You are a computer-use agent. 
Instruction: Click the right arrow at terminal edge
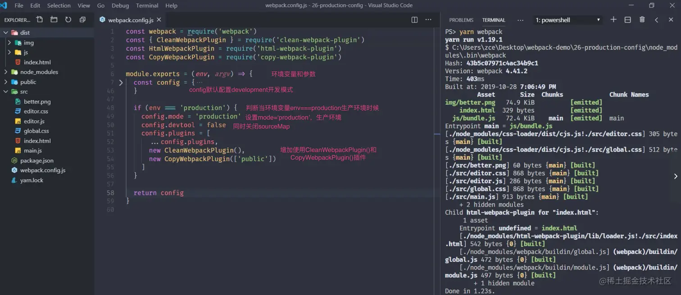tap(675, 176)
